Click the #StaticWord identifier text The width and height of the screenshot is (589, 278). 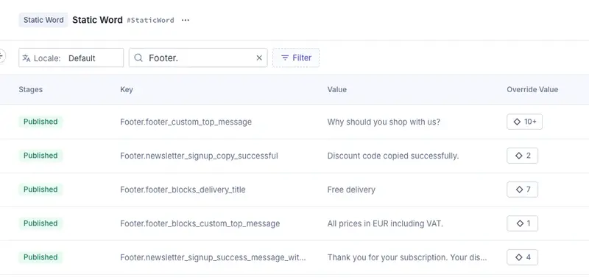click(x=150, y=21)
